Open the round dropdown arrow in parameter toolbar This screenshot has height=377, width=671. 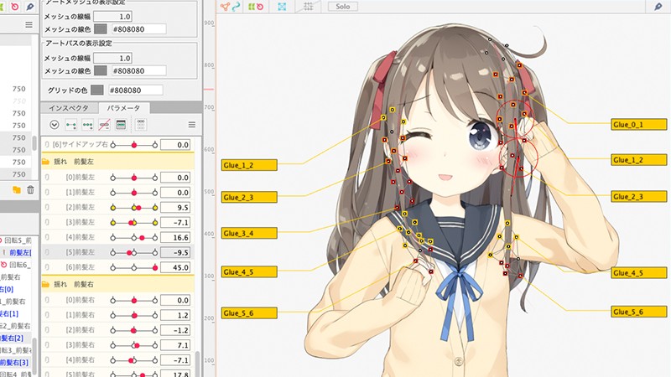54,125
